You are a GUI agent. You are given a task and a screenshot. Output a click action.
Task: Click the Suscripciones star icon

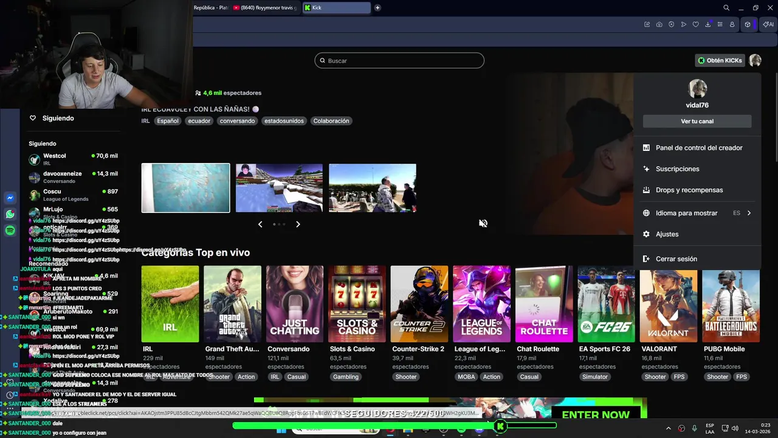pyautogui.click(x=646, y=169)
